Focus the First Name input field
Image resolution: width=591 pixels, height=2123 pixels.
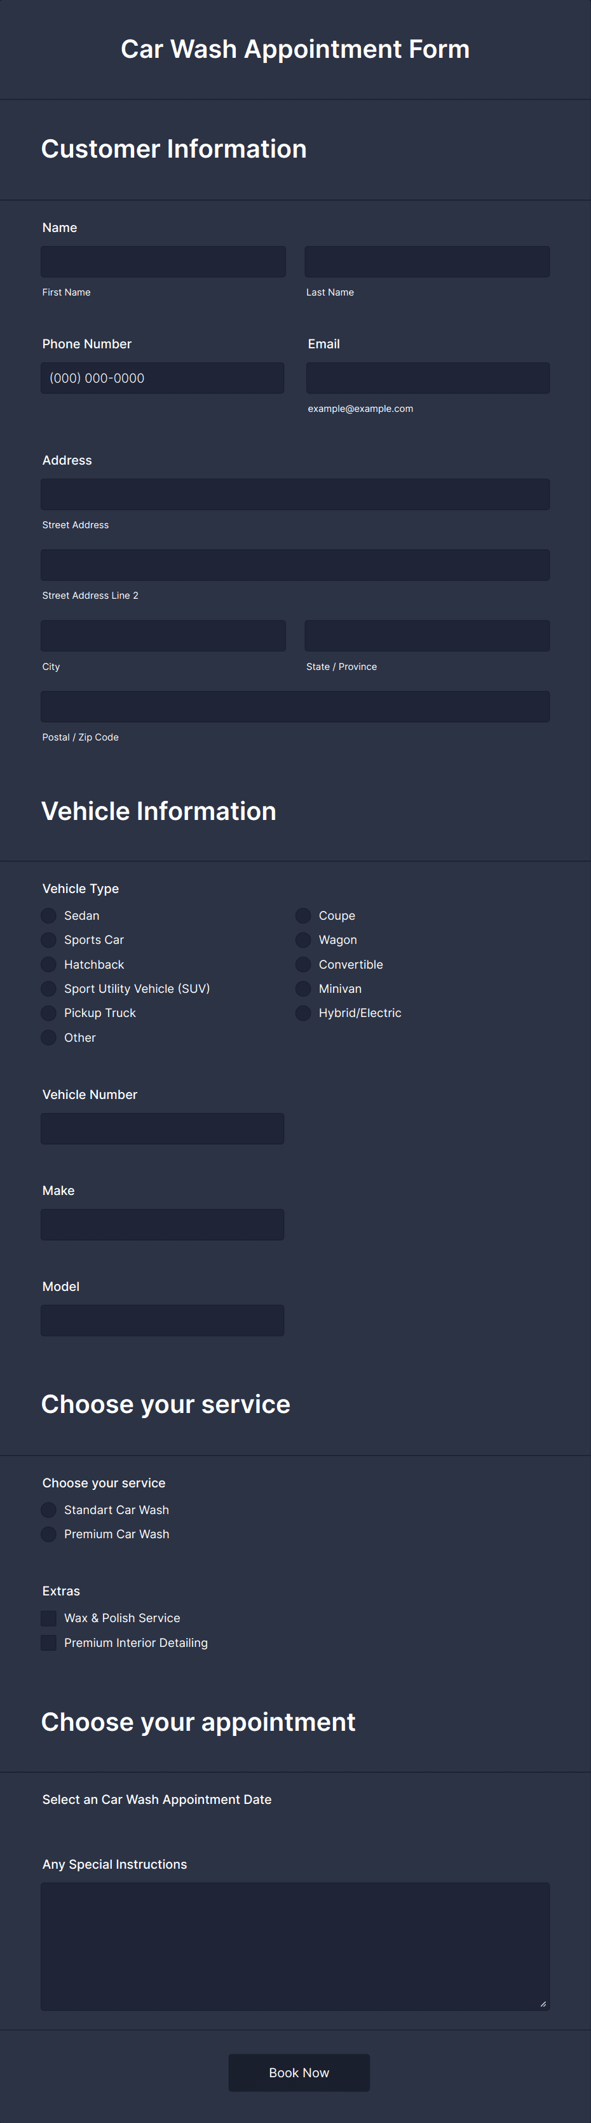[x=163, y=261]
